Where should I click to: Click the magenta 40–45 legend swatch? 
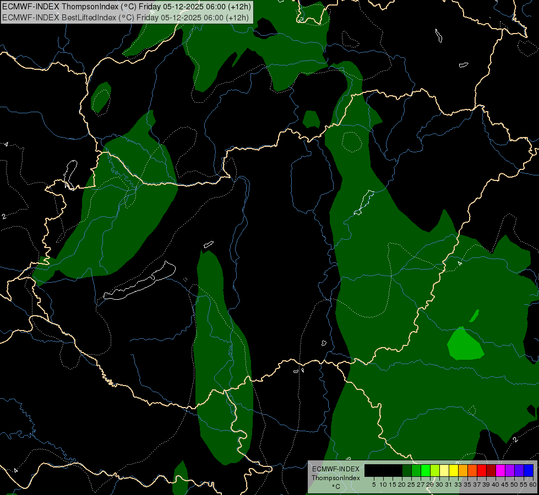[x=500, y=470]
